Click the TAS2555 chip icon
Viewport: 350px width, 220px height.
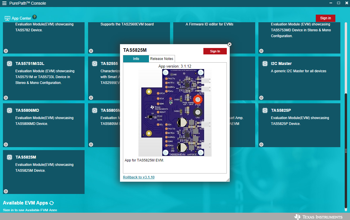(95, 63)
